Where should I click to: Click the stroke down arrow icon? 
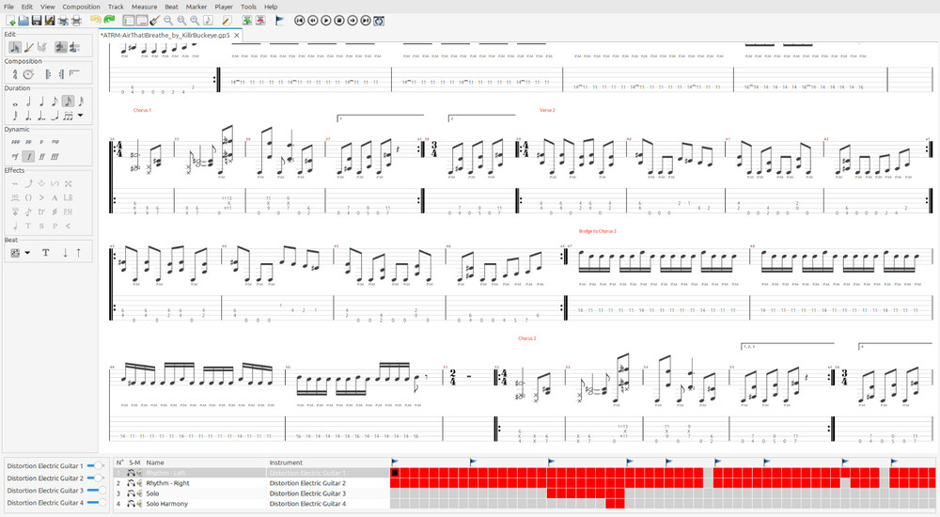click(65, 253)
